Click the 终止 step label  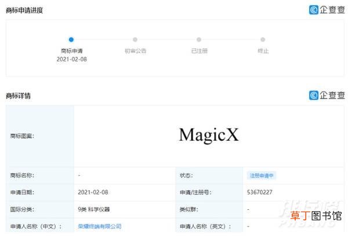pos(263,51)
